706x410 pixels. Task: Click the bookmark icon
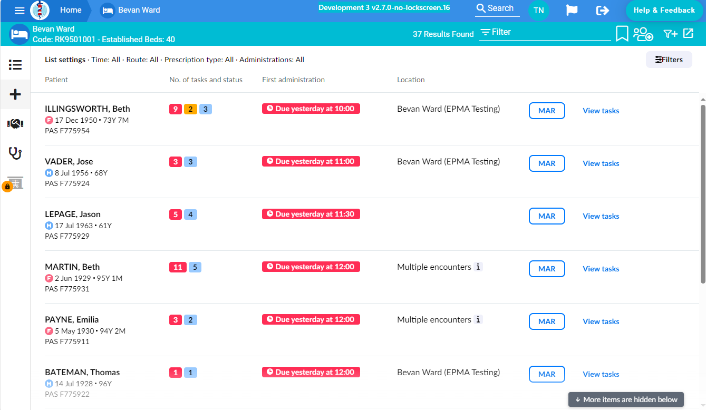point(622,34)
